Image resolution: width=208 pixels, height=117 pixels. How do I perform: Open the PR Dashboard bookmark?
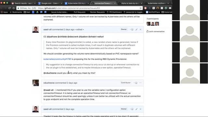114,12
